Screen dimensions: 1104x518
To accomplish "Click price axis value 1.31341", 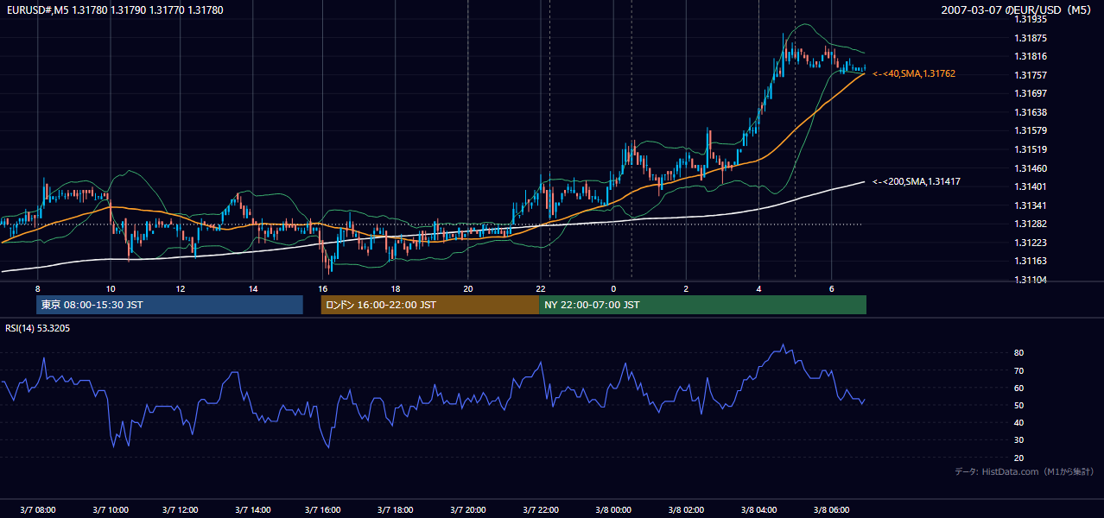I will [x=1031, y=205].
